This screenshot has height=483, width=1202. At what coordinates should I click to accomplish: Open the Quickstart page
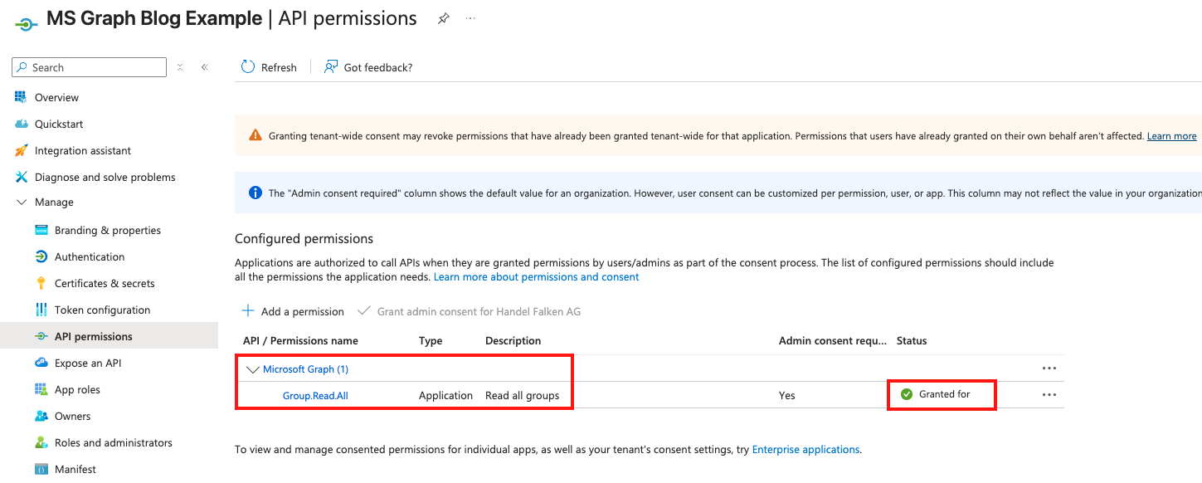pyautogui.click(x=59, y=124)
